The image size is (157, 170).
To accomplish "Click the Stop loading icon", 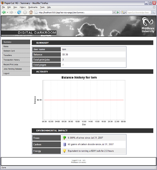I will [25, 13].
